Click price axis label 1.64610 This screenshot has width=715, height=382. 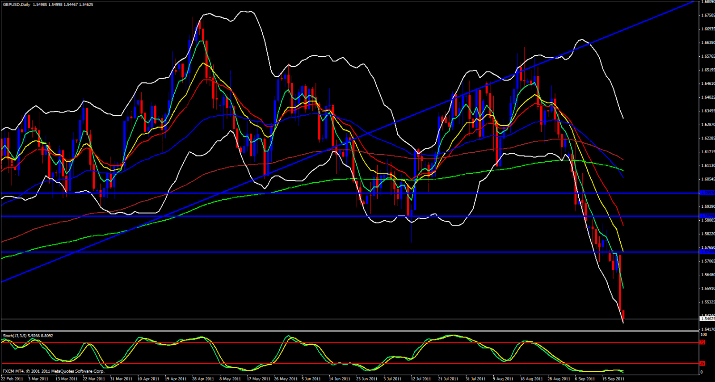point(708,84)
